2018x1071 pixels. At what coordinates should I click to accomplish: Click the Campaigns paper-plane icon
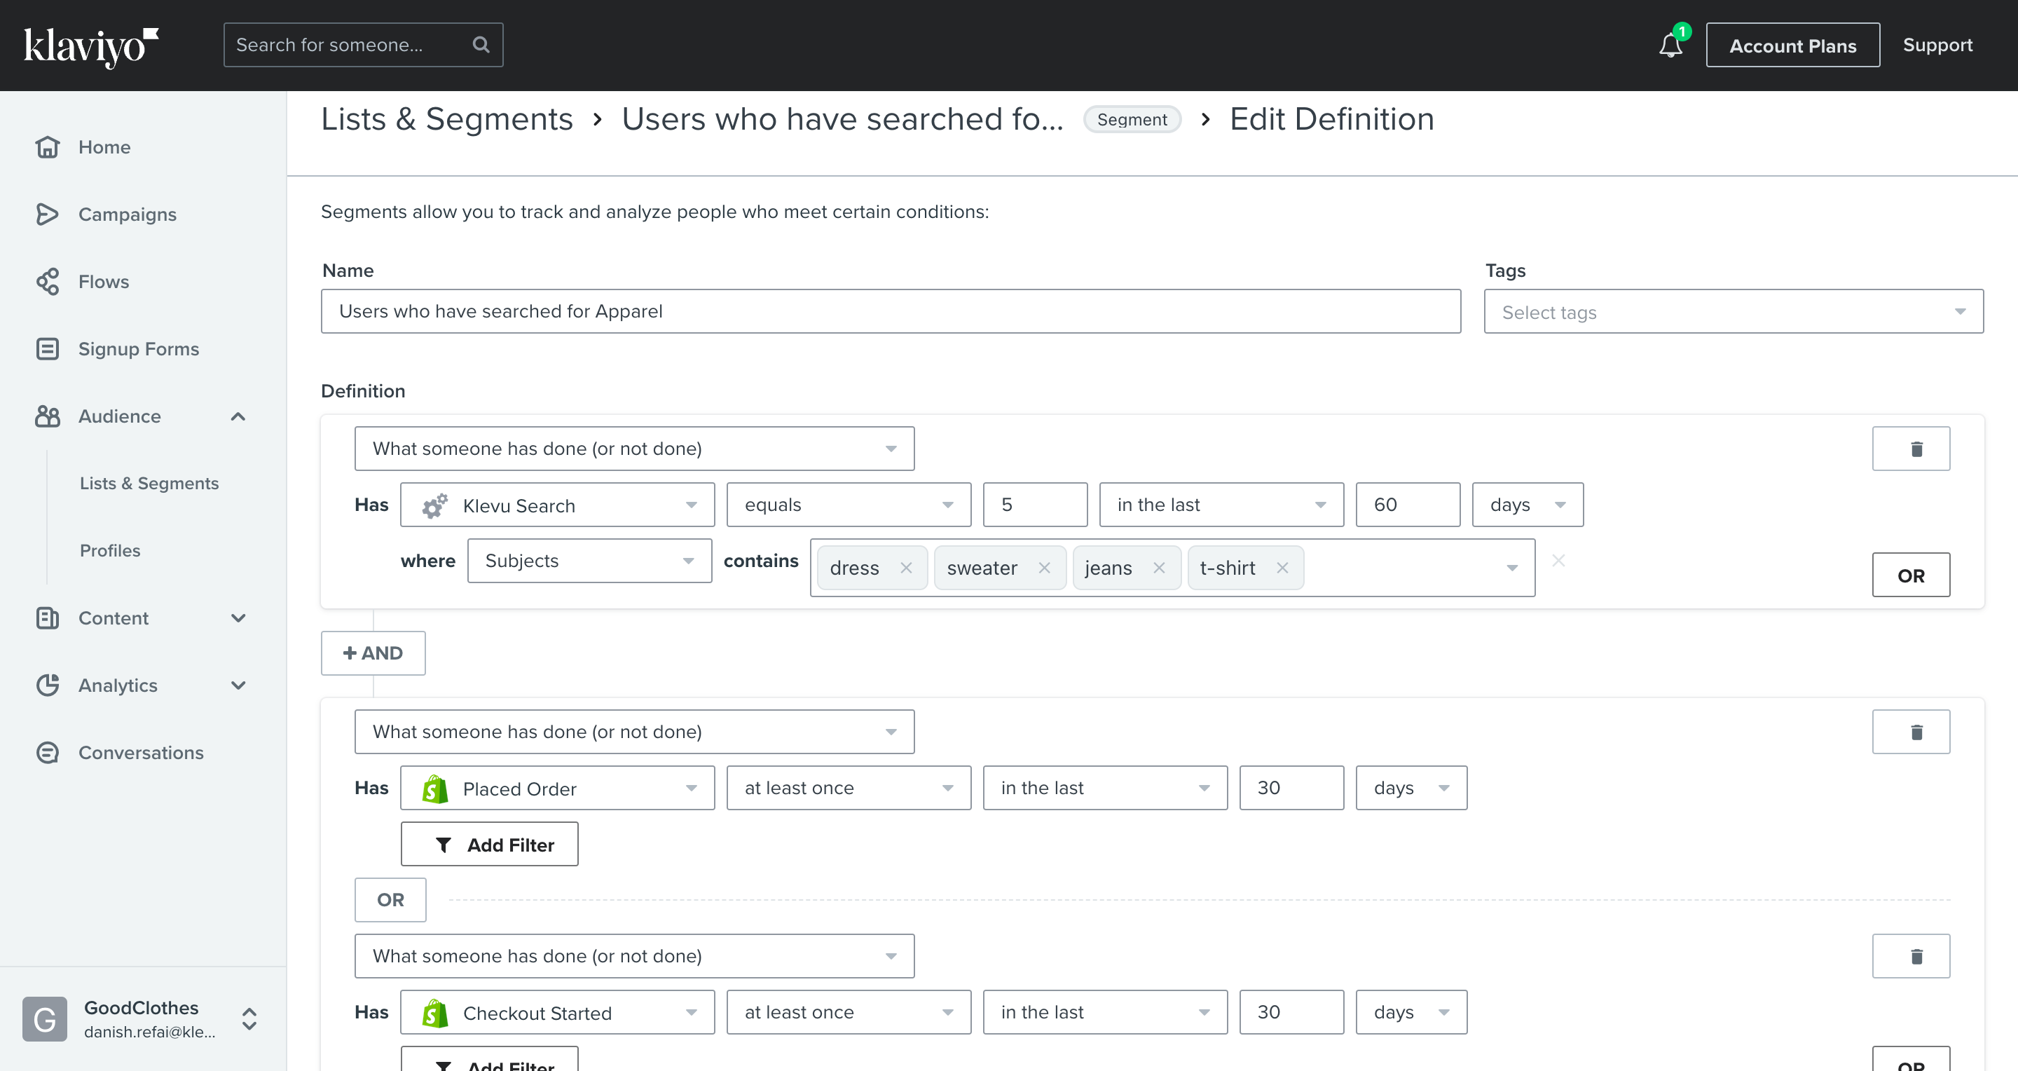click(x=47, y=214)
